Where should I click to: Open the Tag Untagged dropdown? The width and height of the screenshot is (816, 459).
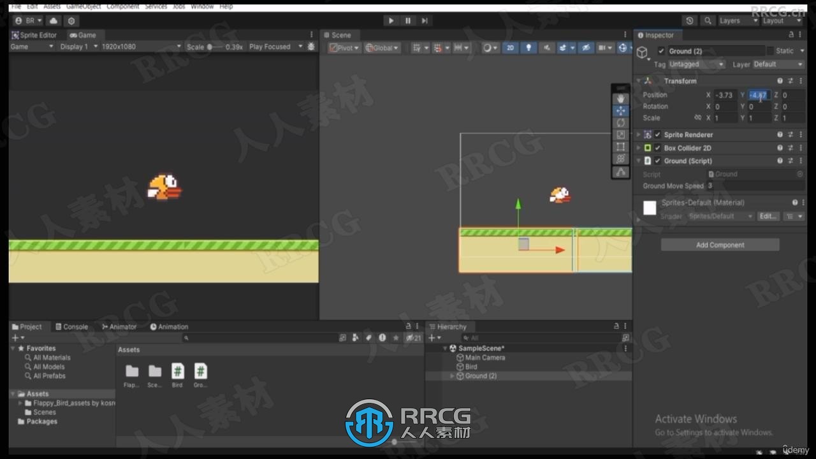click(696, 64)
